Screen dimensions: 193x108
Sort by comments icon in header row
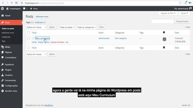[164, 33]
